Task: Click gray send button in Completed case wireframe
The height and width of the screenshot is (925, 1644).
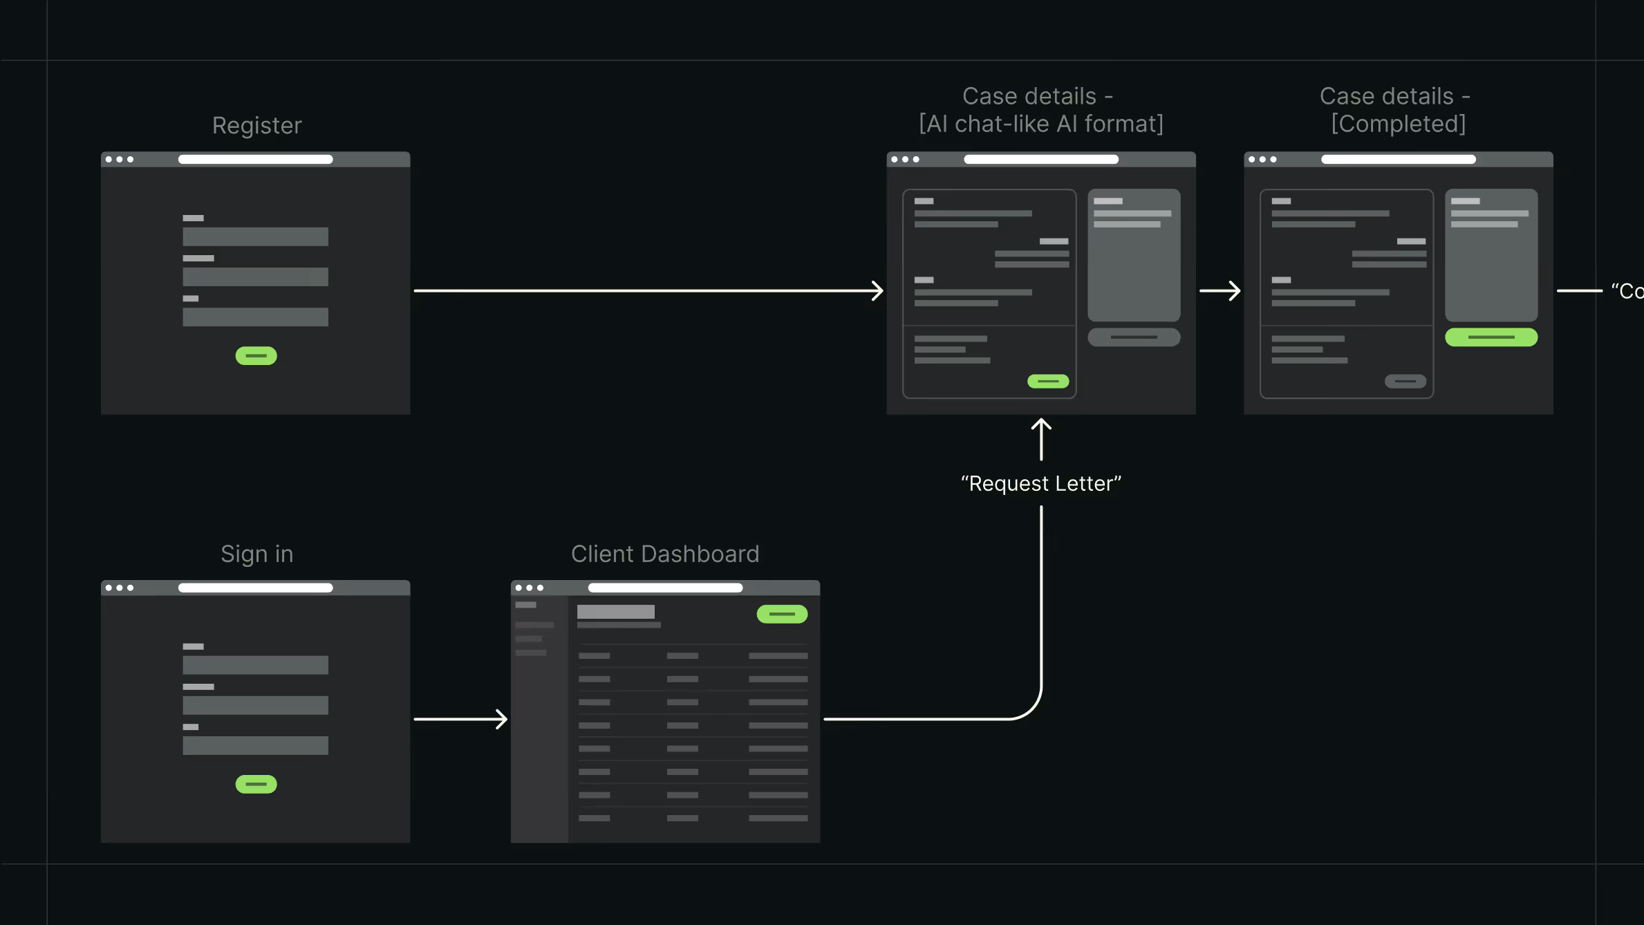Action: click(1405, 381)
